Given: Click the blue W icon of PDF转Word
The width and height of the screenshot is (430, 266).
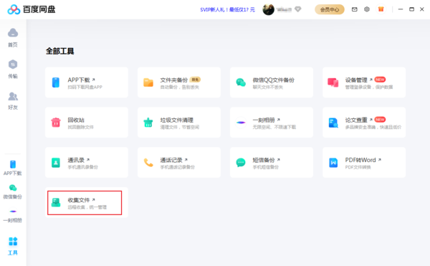Looking at the screenshot, I should tap(333, 162).
